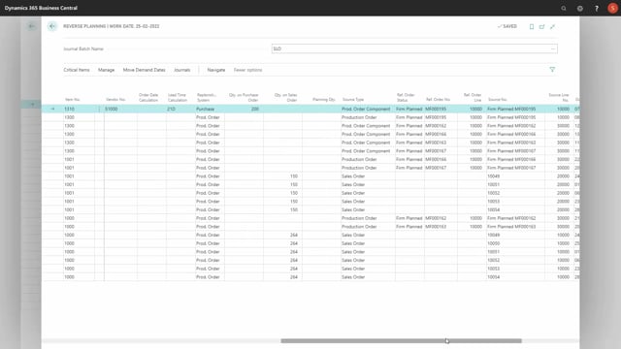Click Fewer options
The image size is (621, 349).
click(x=248, y=70)
